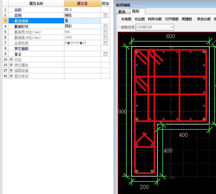Click the bottom-left yellow rebar in the lower leg
Viewport: 216px width, 194px height.
pyautogui.click(x=137, y=171)
